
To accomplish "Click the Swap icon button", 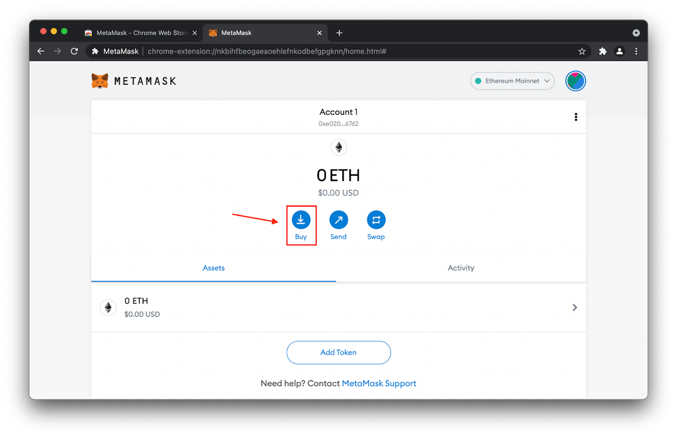I will point(376,220).
